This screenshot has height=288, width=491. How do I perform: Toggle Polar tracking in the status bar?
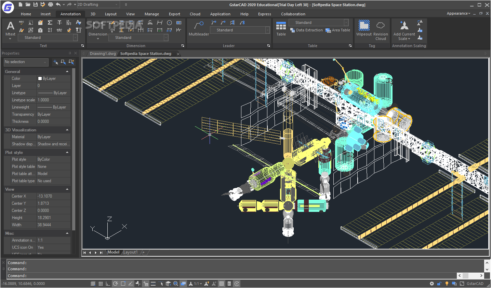116,284
